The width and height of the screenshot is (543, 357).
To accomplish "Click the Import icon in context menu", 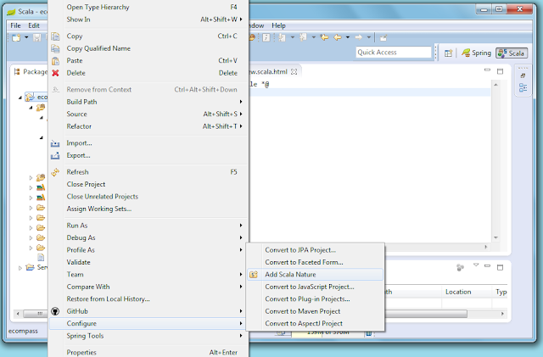I will (55, 143).
